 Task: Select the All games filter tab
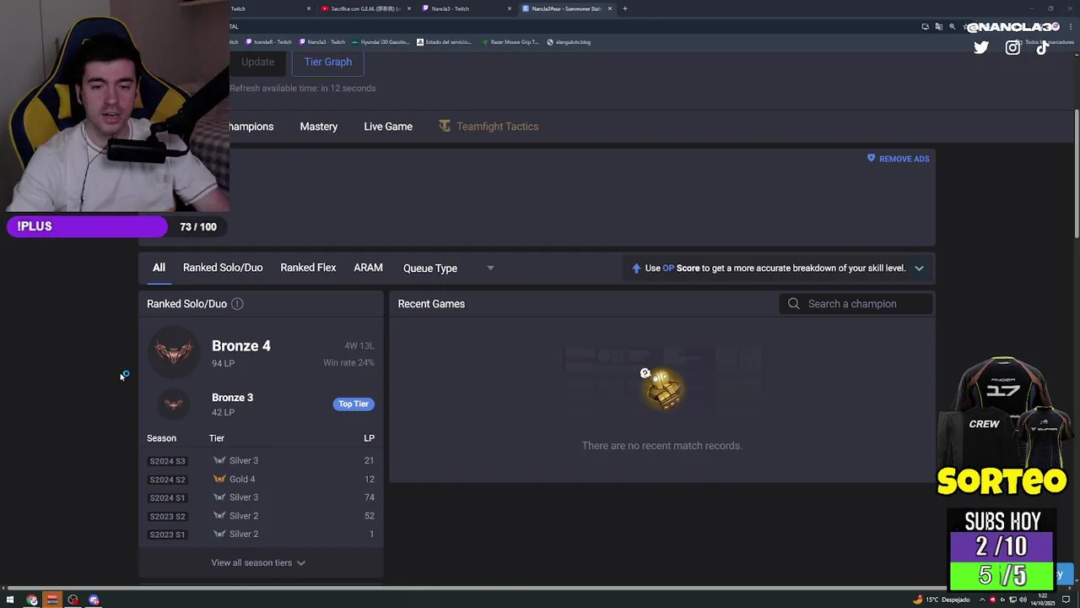pos(159,268)
